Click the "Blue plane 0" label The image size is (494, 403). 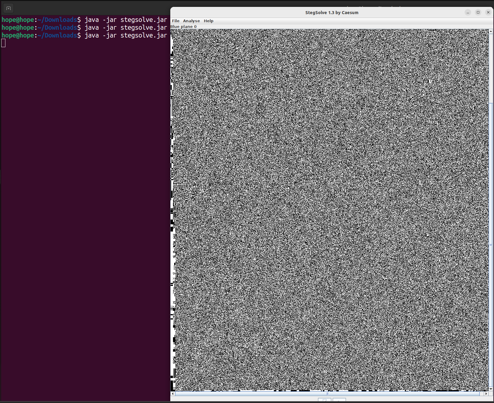point(183,26)
